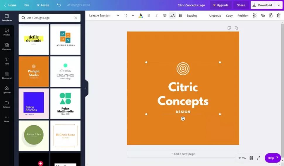284x166 pixels.
Task: Select the Krown Creatives template
Action: [65, 71]
